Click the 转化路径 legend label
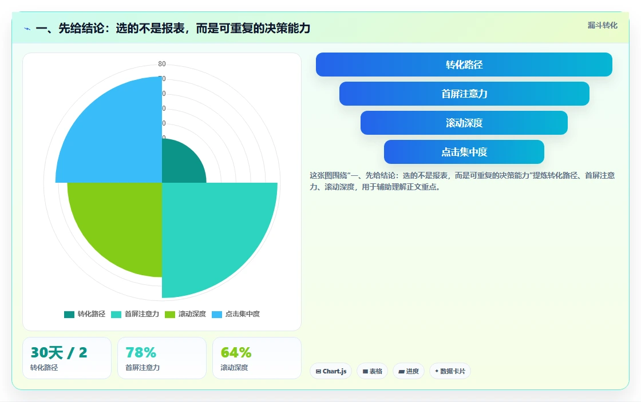 pyautogui.click(x=92, y=314)
